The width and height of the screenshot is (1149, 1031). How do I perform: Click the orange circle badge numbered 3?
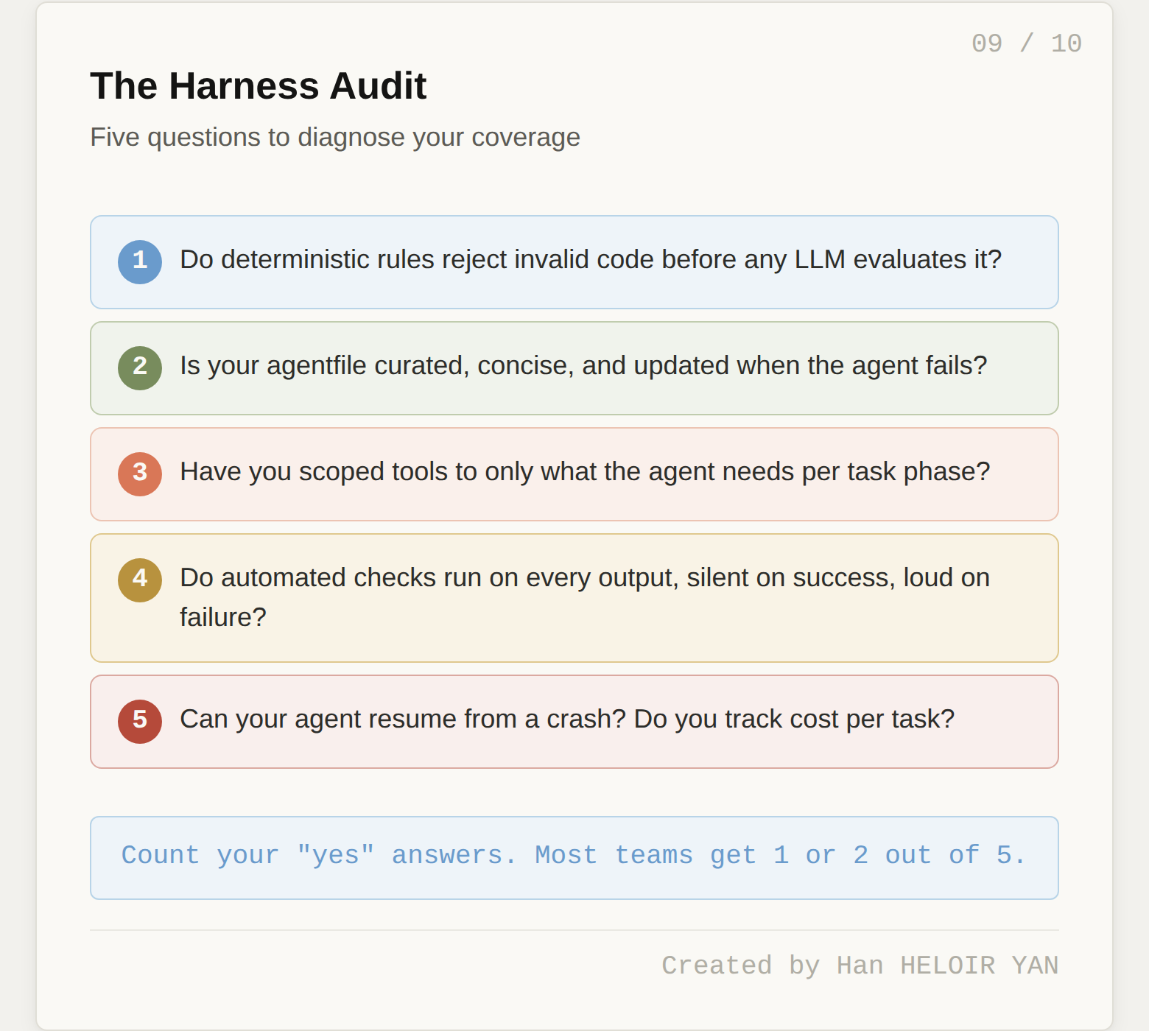(x=139, y=474)
